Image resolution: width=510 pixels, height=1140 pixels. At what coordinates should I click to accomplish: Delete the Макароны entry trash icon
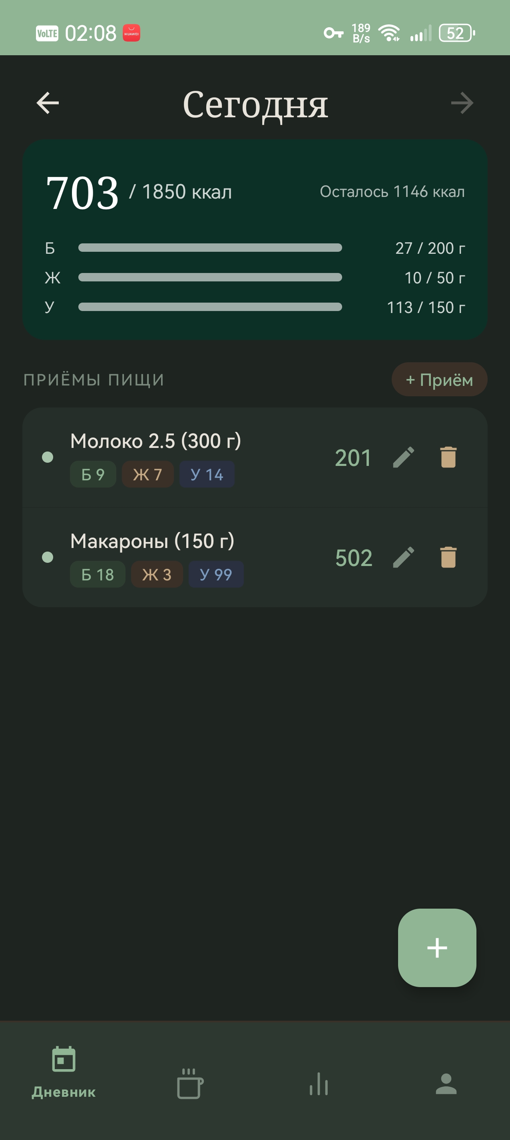point(448,557)
